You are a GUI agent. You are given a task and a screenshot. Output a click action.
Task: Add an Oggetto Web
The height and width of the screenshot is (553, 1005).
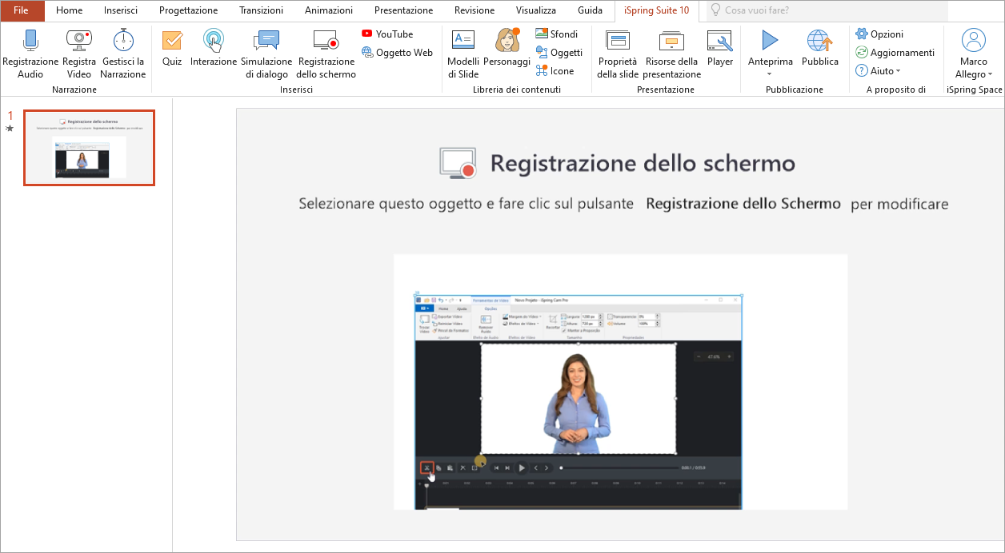[397, 53]
